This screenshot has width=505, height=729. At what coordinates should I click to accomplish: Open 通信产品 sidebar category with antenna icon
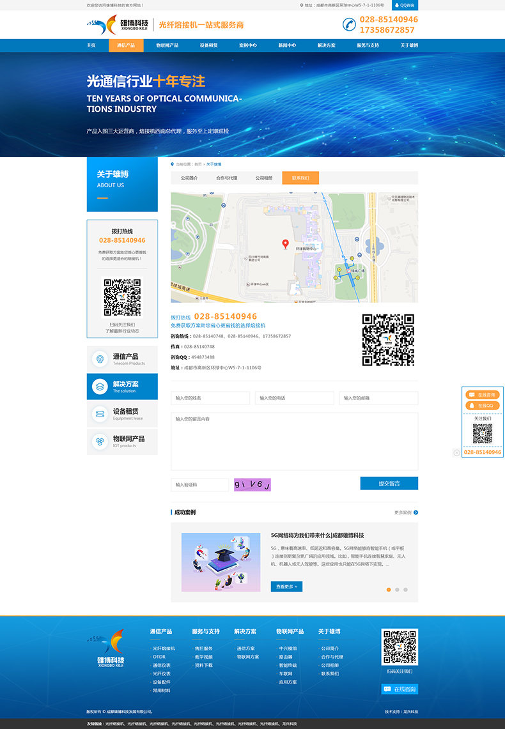pos(100,359)
